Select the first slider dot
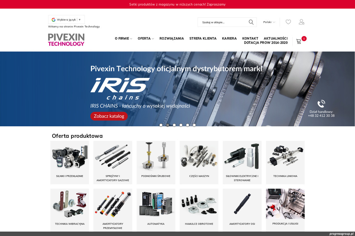Image resolution: width=355 pixels, height=236 pixels. [161, 125]
